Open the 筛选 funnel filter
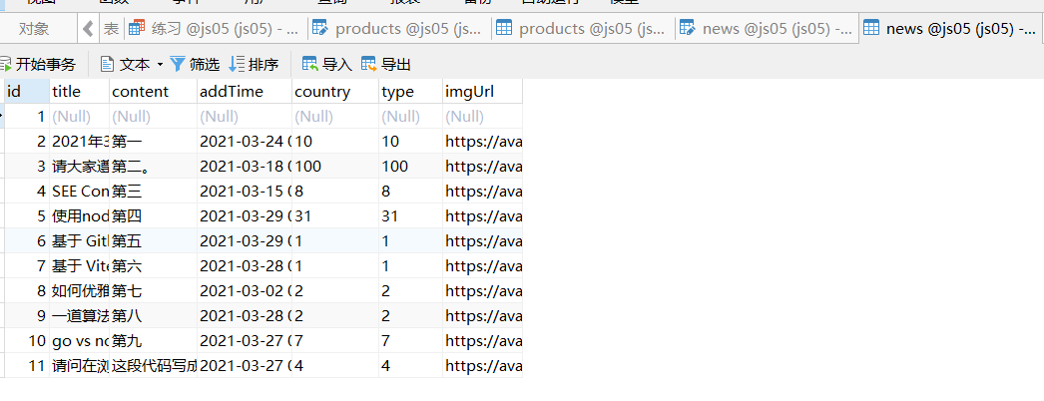 tap(178, 65)
